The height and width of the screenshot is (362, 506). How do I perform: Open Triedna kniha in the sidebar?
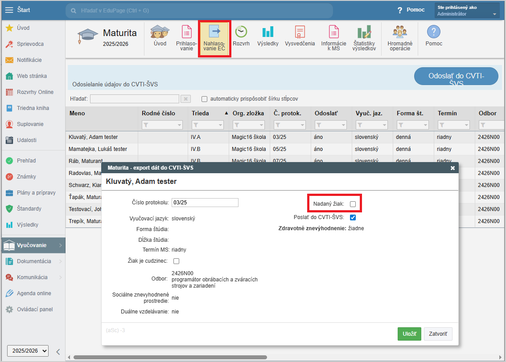pyautogui.click(x=33, y=108)
